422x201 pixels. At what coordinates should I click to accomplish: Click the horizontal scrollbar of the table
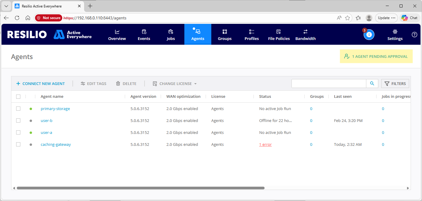[x=141, y=188]
